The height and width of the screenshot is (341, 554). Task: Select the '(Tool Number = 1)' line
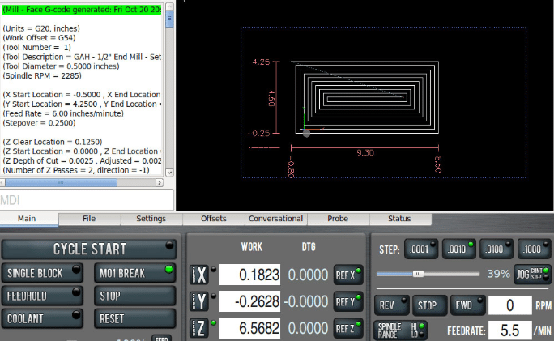(x=36, y=47)
